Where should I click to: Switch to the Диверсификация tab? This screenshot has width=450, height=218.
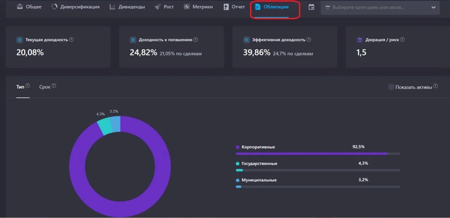click(75, 7)
